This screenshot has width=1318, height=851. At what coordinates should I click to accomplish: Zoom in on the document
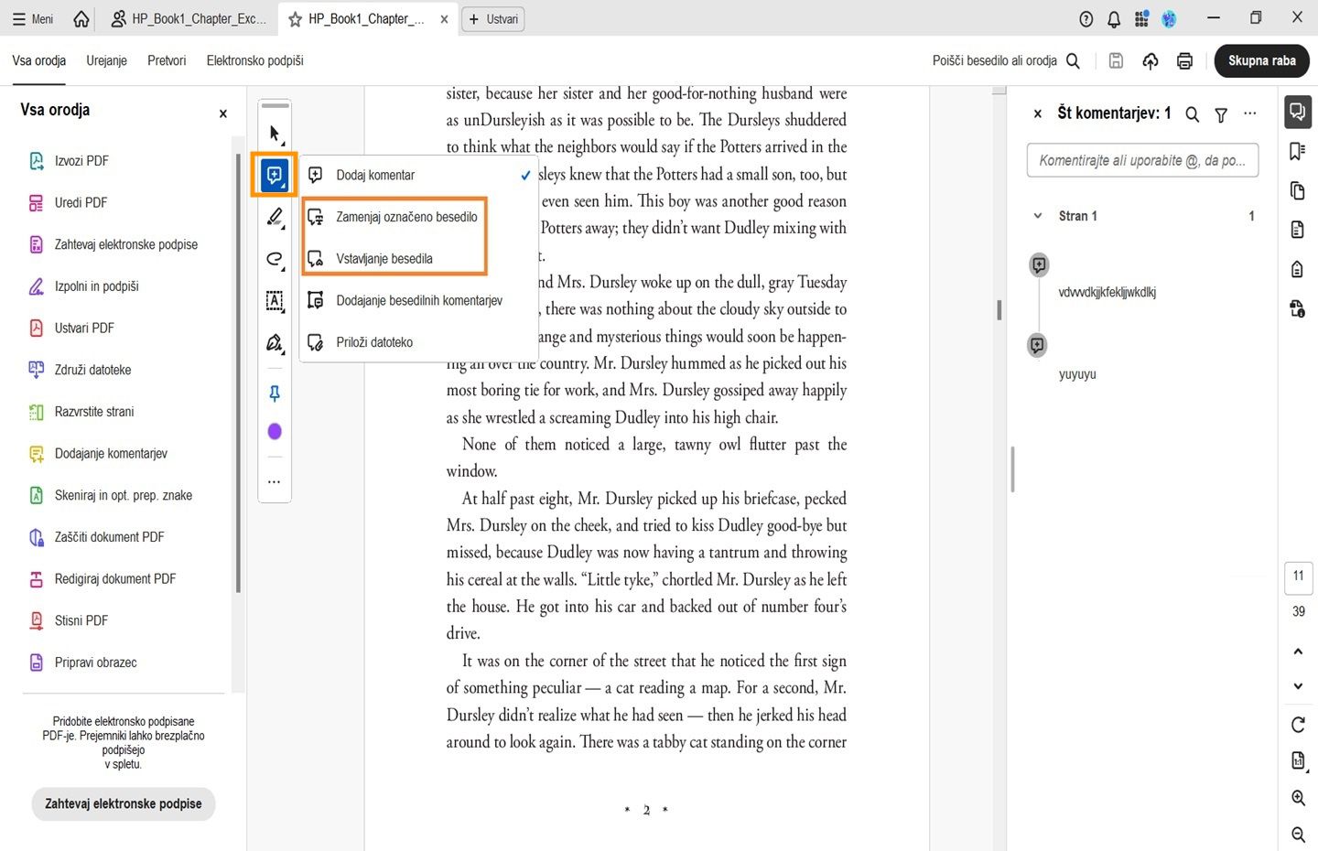[1298, 798]
